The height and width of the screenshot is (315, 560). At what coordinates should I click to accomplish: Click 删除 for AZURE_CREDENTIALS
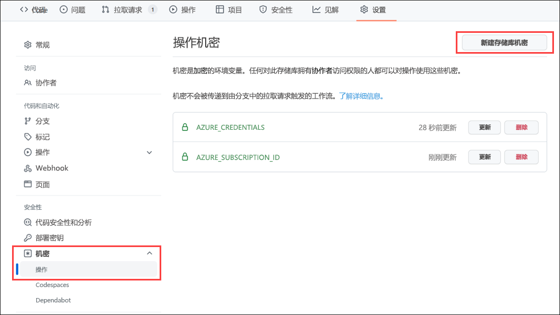pyautogui.click(x=522, y=127)
